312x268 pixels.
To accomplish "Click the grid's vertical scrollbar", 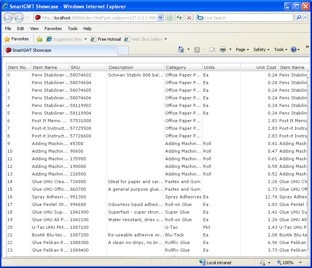I will click(x=309, y=163).
